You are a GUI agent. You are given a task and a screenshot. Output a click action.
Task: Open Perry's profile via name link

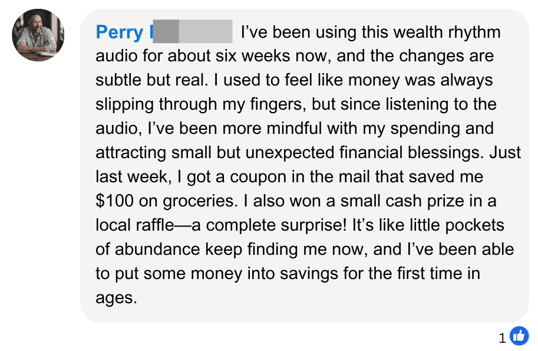118,32
